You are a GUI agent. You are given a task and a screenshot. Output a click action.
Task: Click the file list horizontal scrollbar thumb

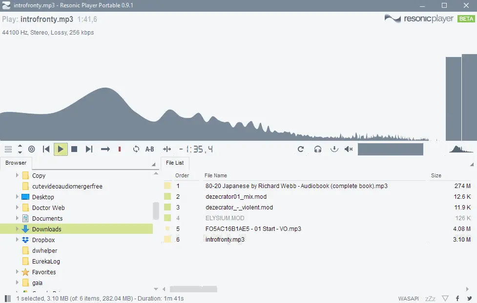[193, 289]
